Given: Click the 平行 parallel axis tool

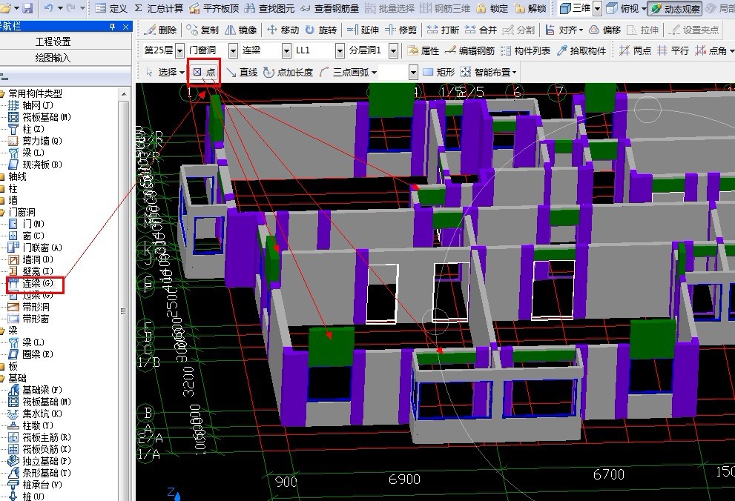Looking at the screenshot, I should click(x=673, y=50).
